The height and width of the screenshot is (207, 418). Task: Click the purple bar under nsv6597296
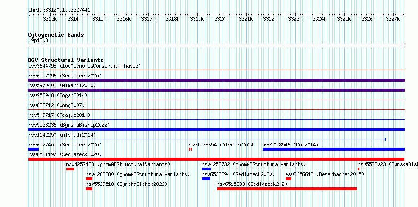point(216,80)
